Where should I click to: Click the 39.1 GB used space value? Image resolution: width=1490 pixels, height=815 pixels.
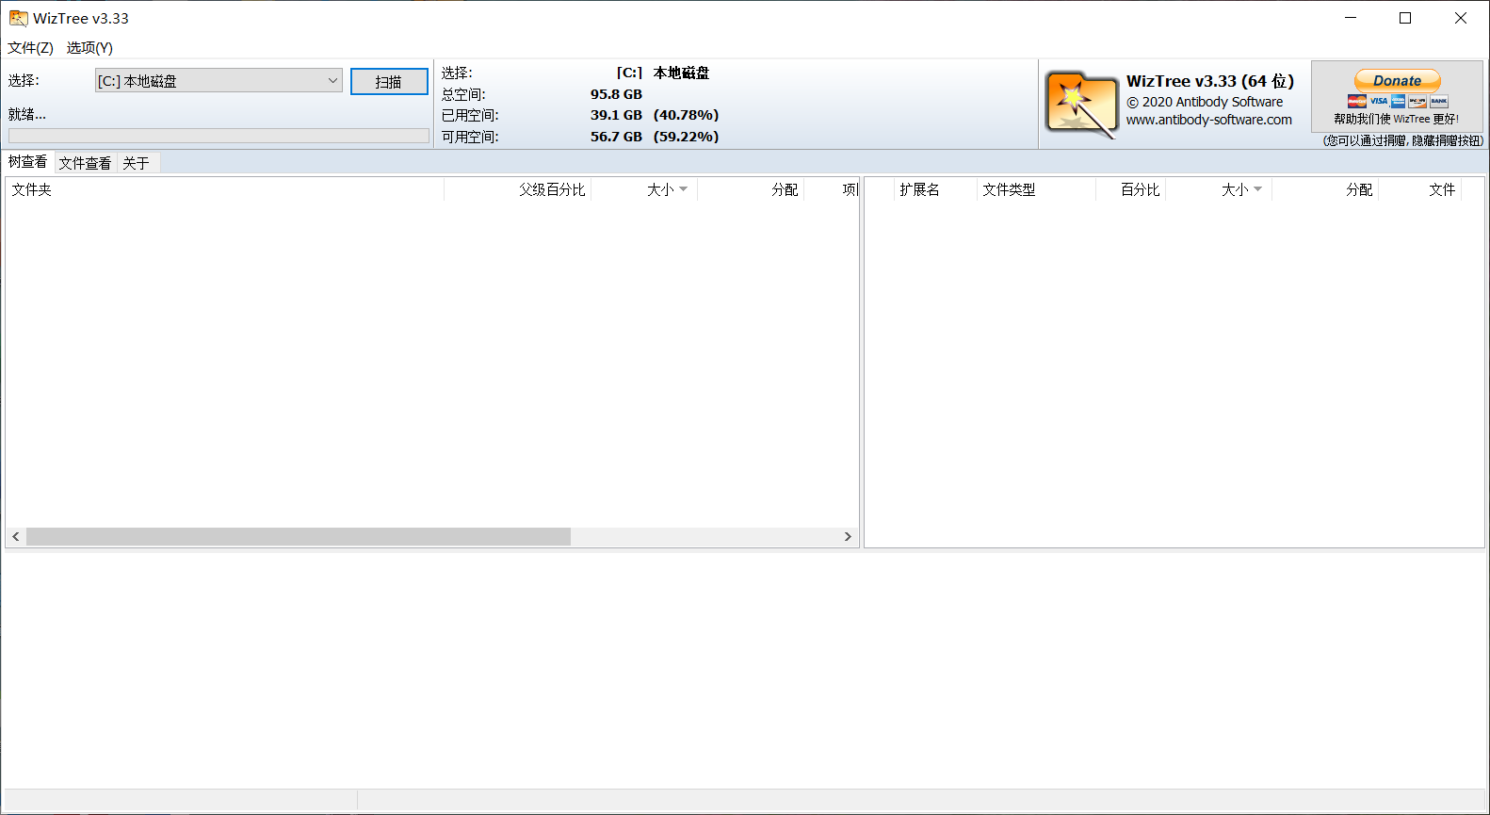616,115
